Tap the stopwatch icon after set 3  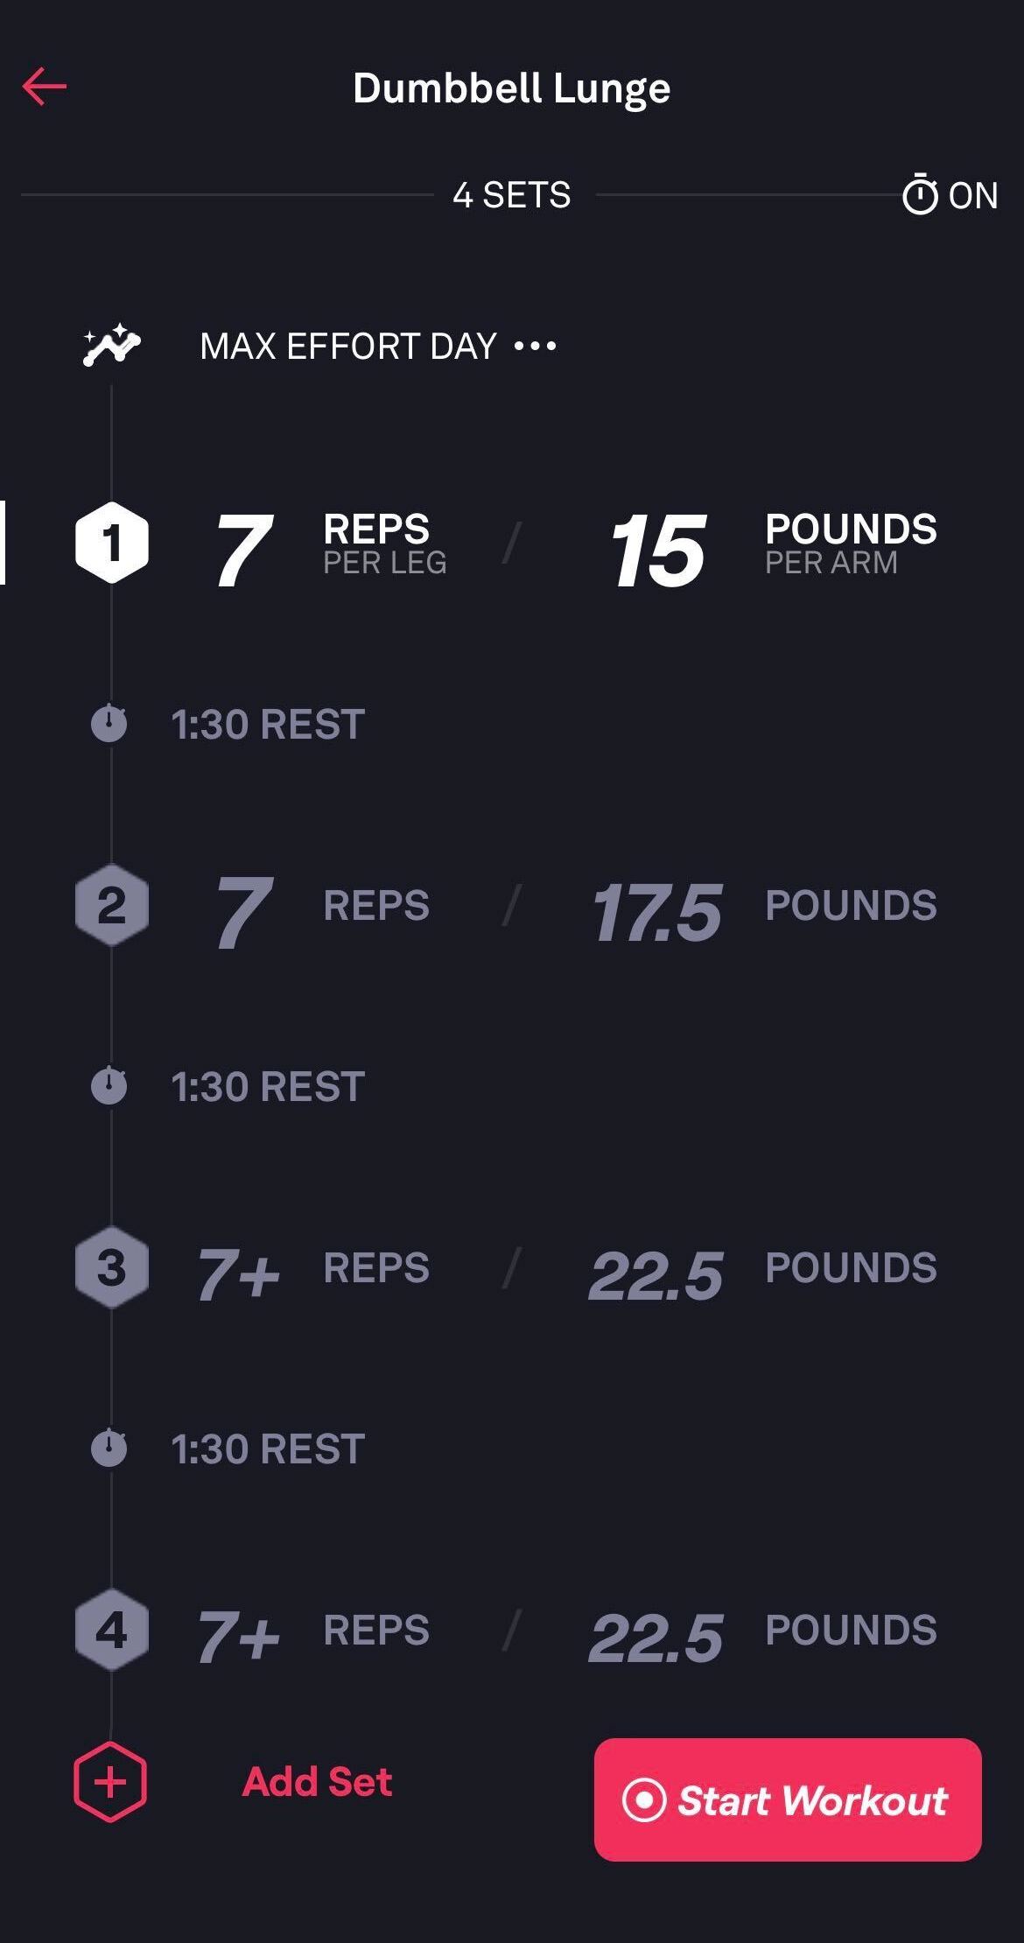tap(109, 1448)
